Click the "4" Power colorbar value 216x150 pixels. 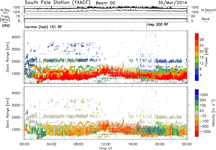[200, 75]
